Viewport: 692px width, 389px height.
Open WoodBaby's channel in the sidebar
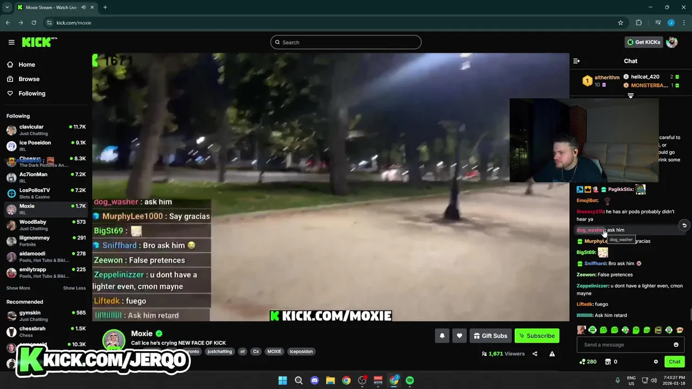[x=46, y=225]
